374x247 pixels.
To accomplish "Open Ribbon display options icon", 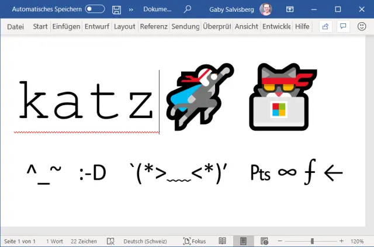I will tap(290, 9).
